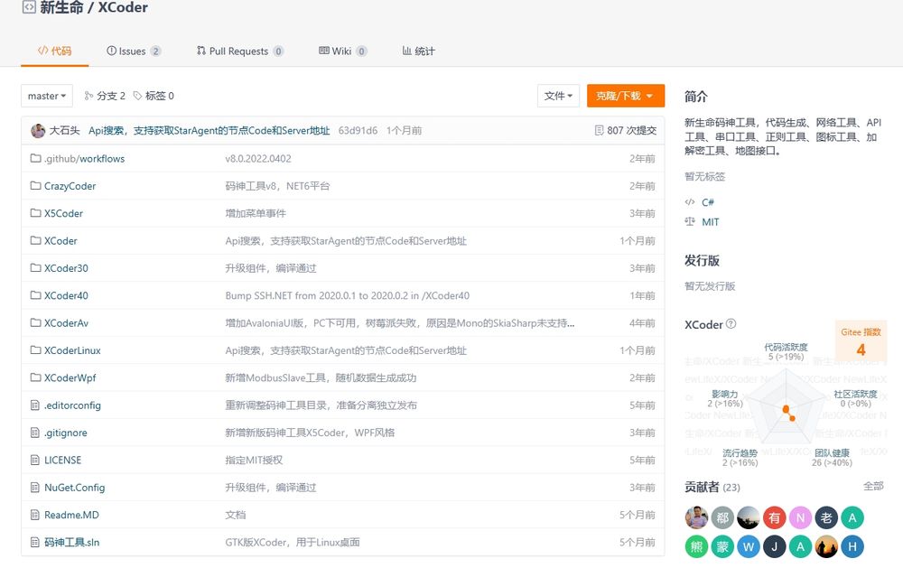Click the blue W contributor avatar
This screenshot has width=903, height=568.
click(749, 546)
